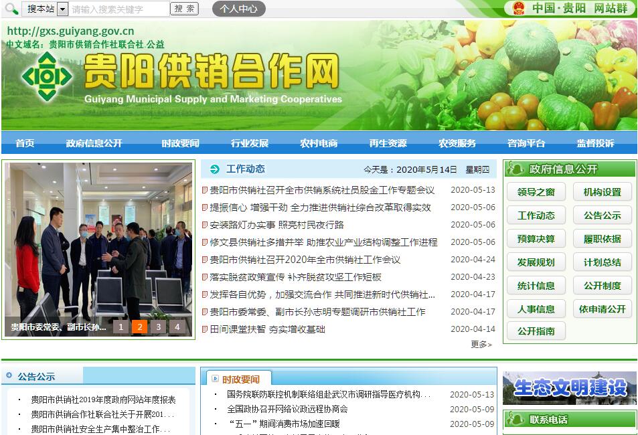Click the 生态文明建设 banner image
This screenshot has height=435, width=638.
569,388
